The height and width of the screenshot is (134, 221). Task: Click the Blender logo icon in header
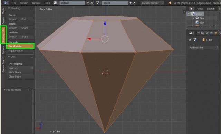[170, 3]
